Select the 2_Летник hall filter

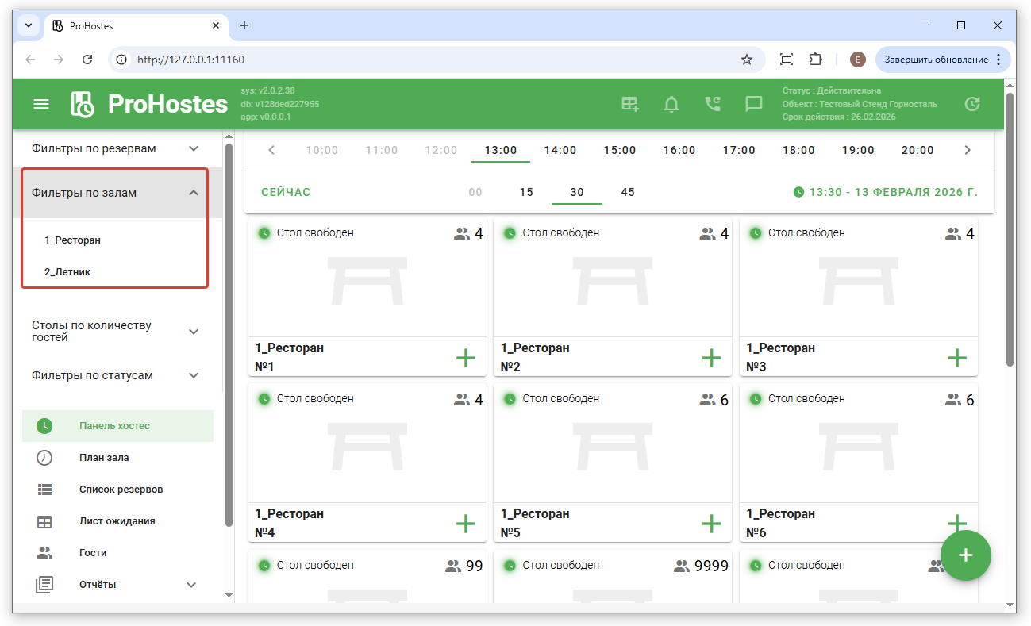click(67, 271)
